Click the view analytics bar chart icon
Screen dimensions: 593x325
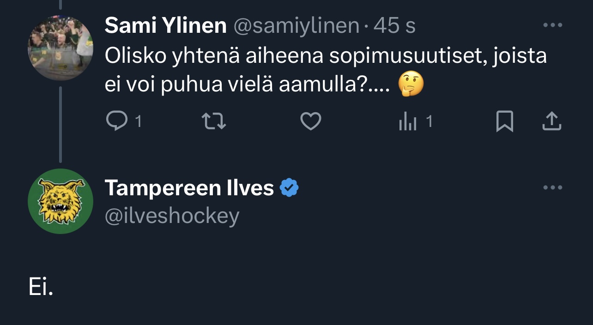[408, 122]
